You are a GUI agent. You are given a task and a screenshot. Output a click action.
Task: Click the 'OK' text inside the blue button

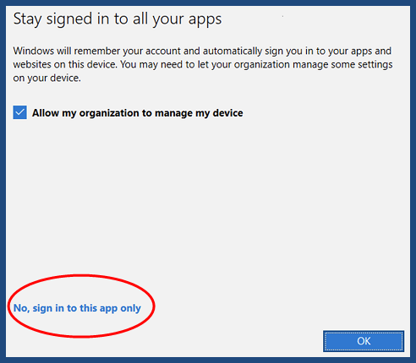point(364,341)
